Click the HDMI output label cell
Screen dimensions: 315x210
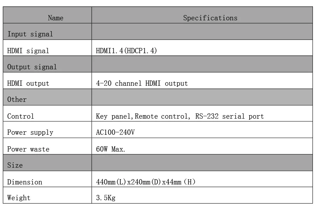[47, 80]
